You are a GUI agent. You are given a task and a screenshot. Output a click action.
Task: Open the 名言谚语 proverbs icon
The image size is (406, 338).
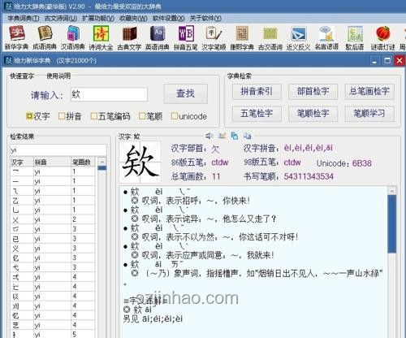click(326, 38)
